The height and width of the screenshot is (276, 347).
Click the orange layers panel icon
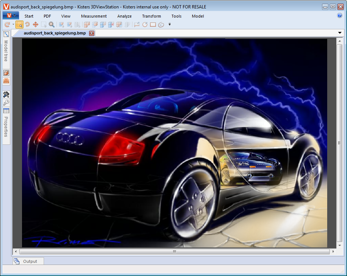(6, 81)
